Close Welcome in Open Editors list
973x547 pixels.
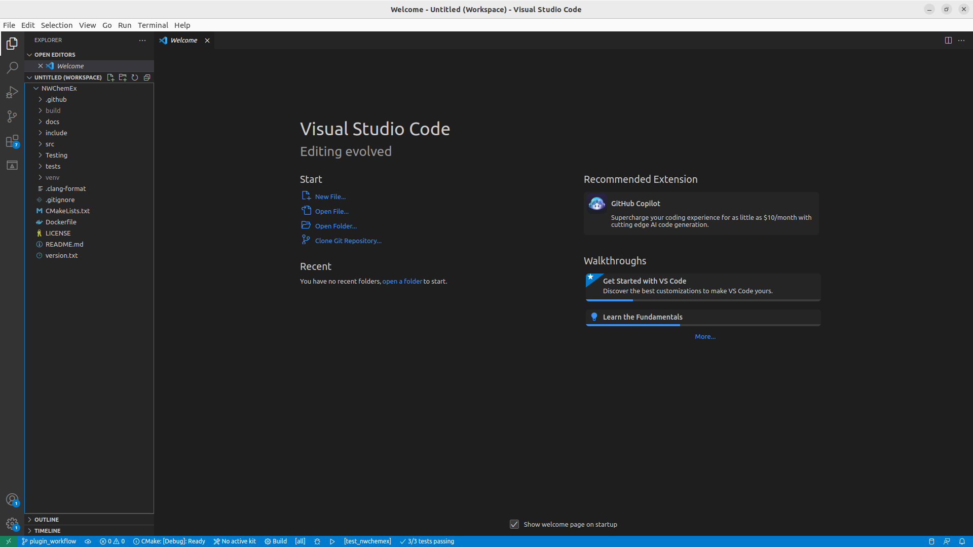tap(41, 66)
